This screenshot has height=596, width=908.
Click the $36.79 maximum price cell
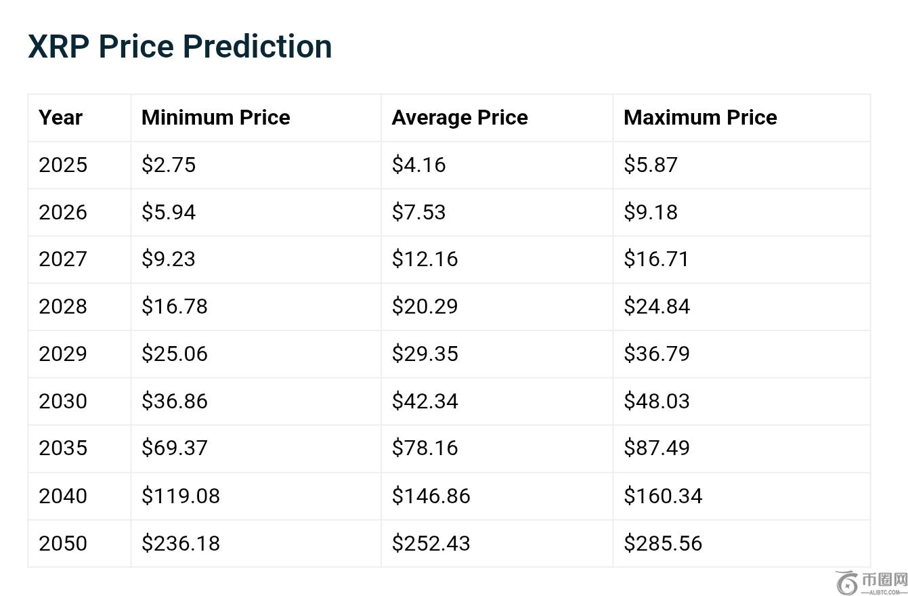coord(657,354)
